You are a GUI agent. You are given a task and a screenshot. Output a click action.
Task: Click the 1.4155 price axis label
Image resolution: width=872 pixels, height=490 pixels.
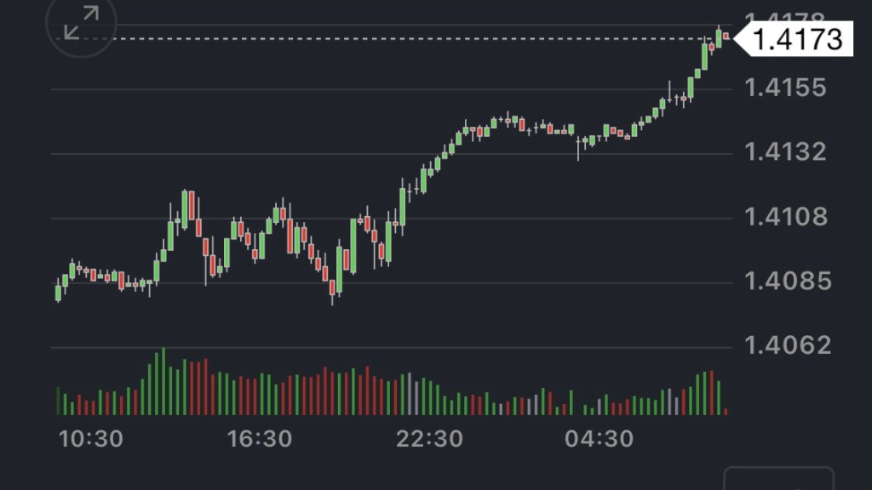786,88
